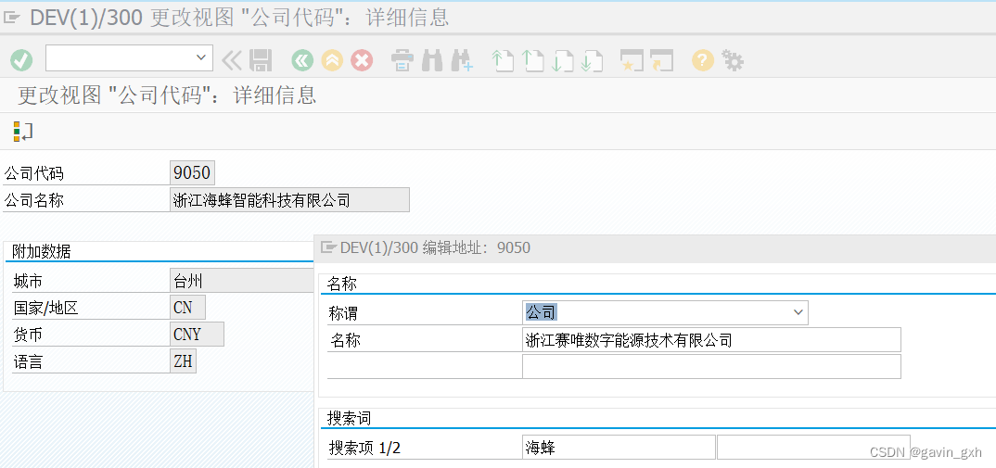Click the country field CN
The width and height of the screenshot is (996, 468).
tap(188, 308)
